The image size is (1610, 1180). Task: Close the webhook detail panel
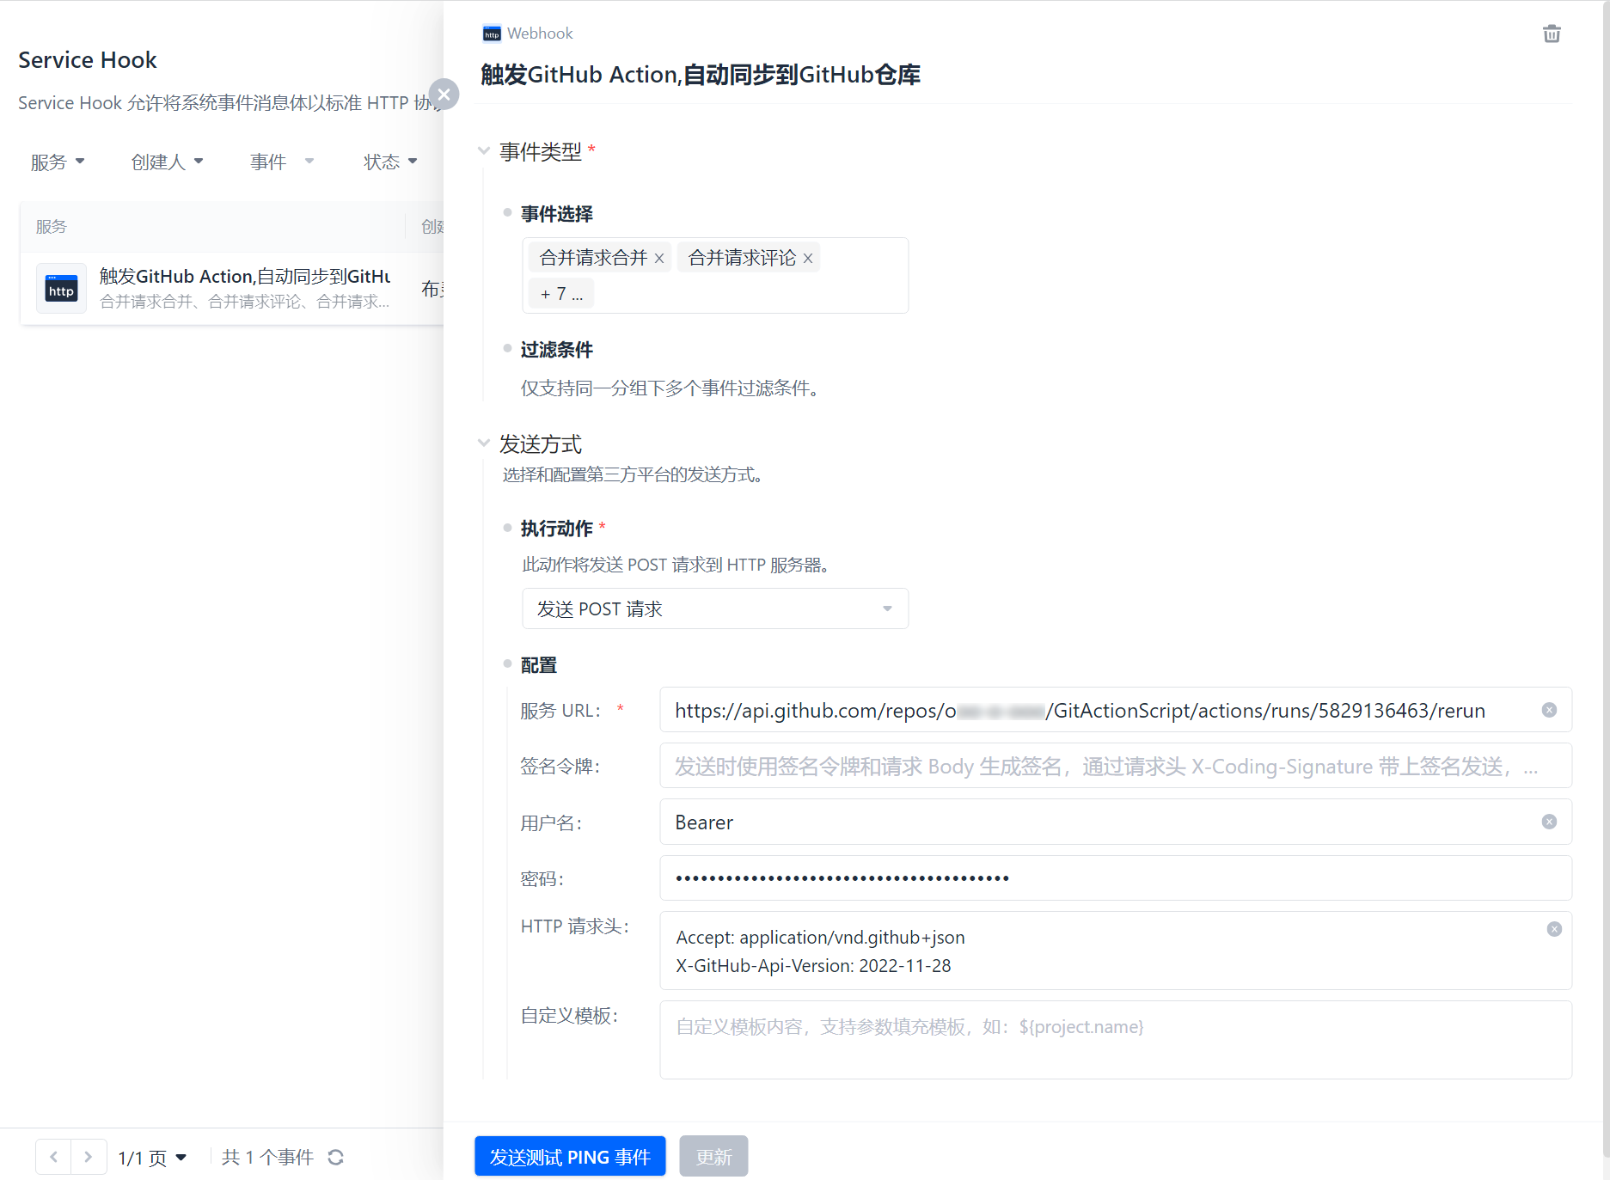pos(444,94)
